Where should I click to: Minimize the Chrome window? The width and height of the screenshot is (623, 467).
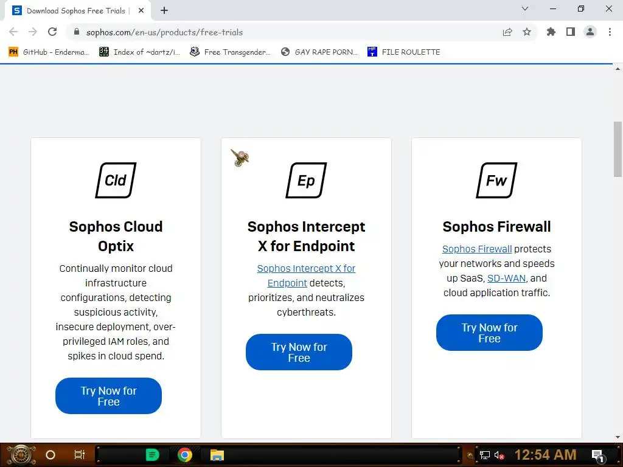(553, 9)
